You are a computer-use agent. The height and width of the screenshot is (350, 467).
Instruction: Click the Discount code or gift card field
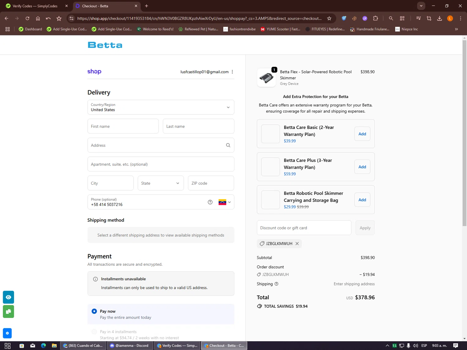[304, 228]
